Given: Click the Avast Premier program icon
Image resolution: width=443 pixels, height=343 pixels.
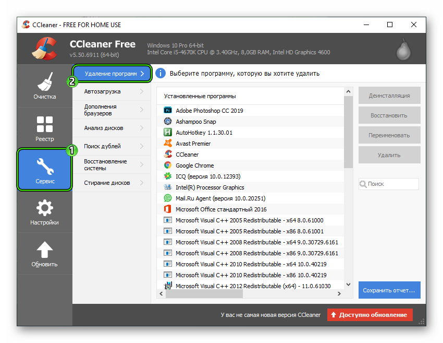Looking at the screenshot, I should [x=168, y=144].
